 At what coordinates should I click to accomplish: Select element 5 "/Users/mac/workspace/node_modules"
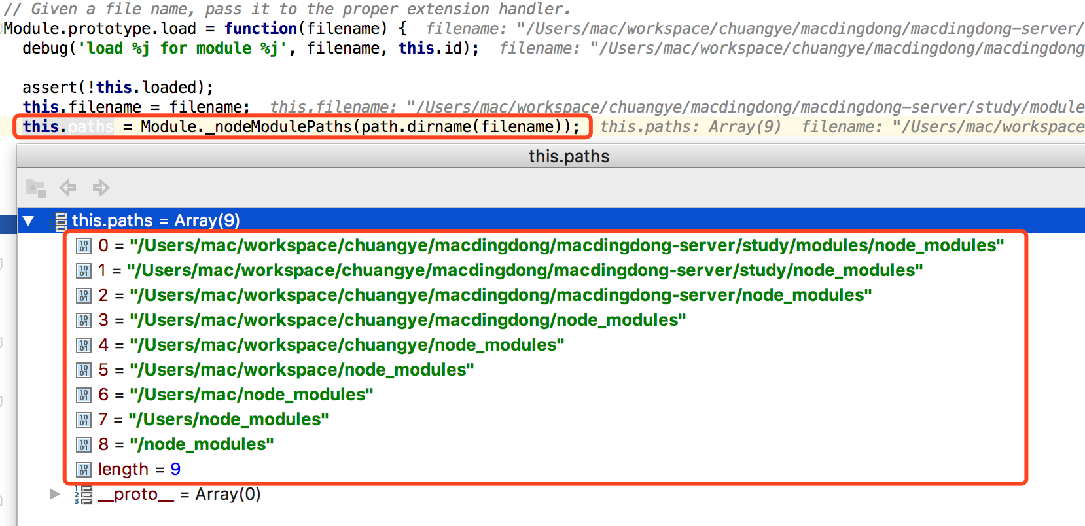pyautogui.click(x=301, y=370)
